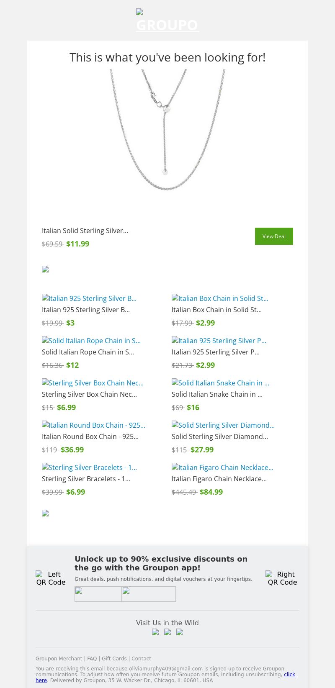The width and height of the screenshot is (335, 688).
Task: Tap the second app store download badge
Action: 149,594
